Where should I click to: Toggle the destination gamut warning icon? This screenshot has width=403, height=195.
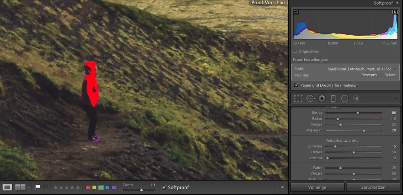tap(395, 12)
